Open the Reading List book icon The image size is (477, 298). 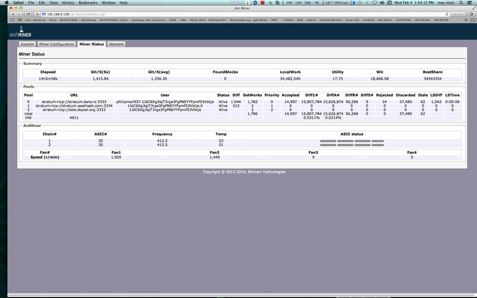pyautogui.click(x=12, y=20)
